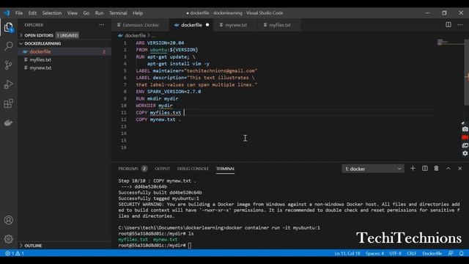Click the screen recorder camera icon
Image resolution: width=469 pixels, height=264 pixels.
465,129
